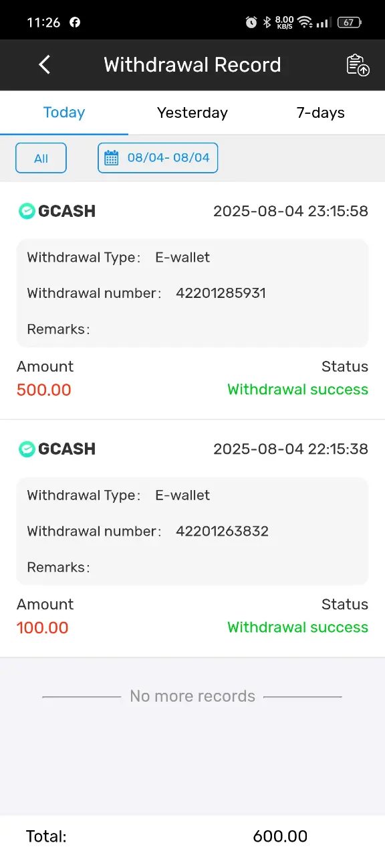Tap the 500.00 amount value
This screenshot has height=857, width=385.
44,390
